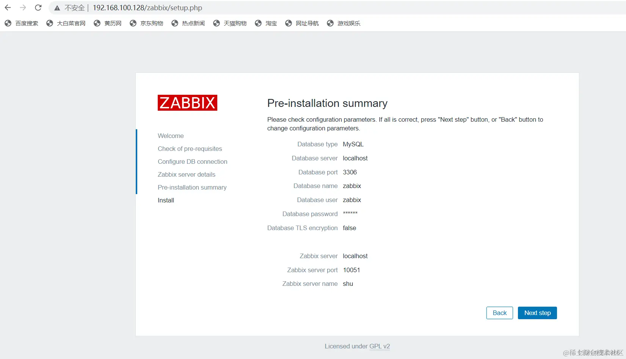
Task: Open the 大白菜官网 bookmark
Action: click(x=66, y=24)
